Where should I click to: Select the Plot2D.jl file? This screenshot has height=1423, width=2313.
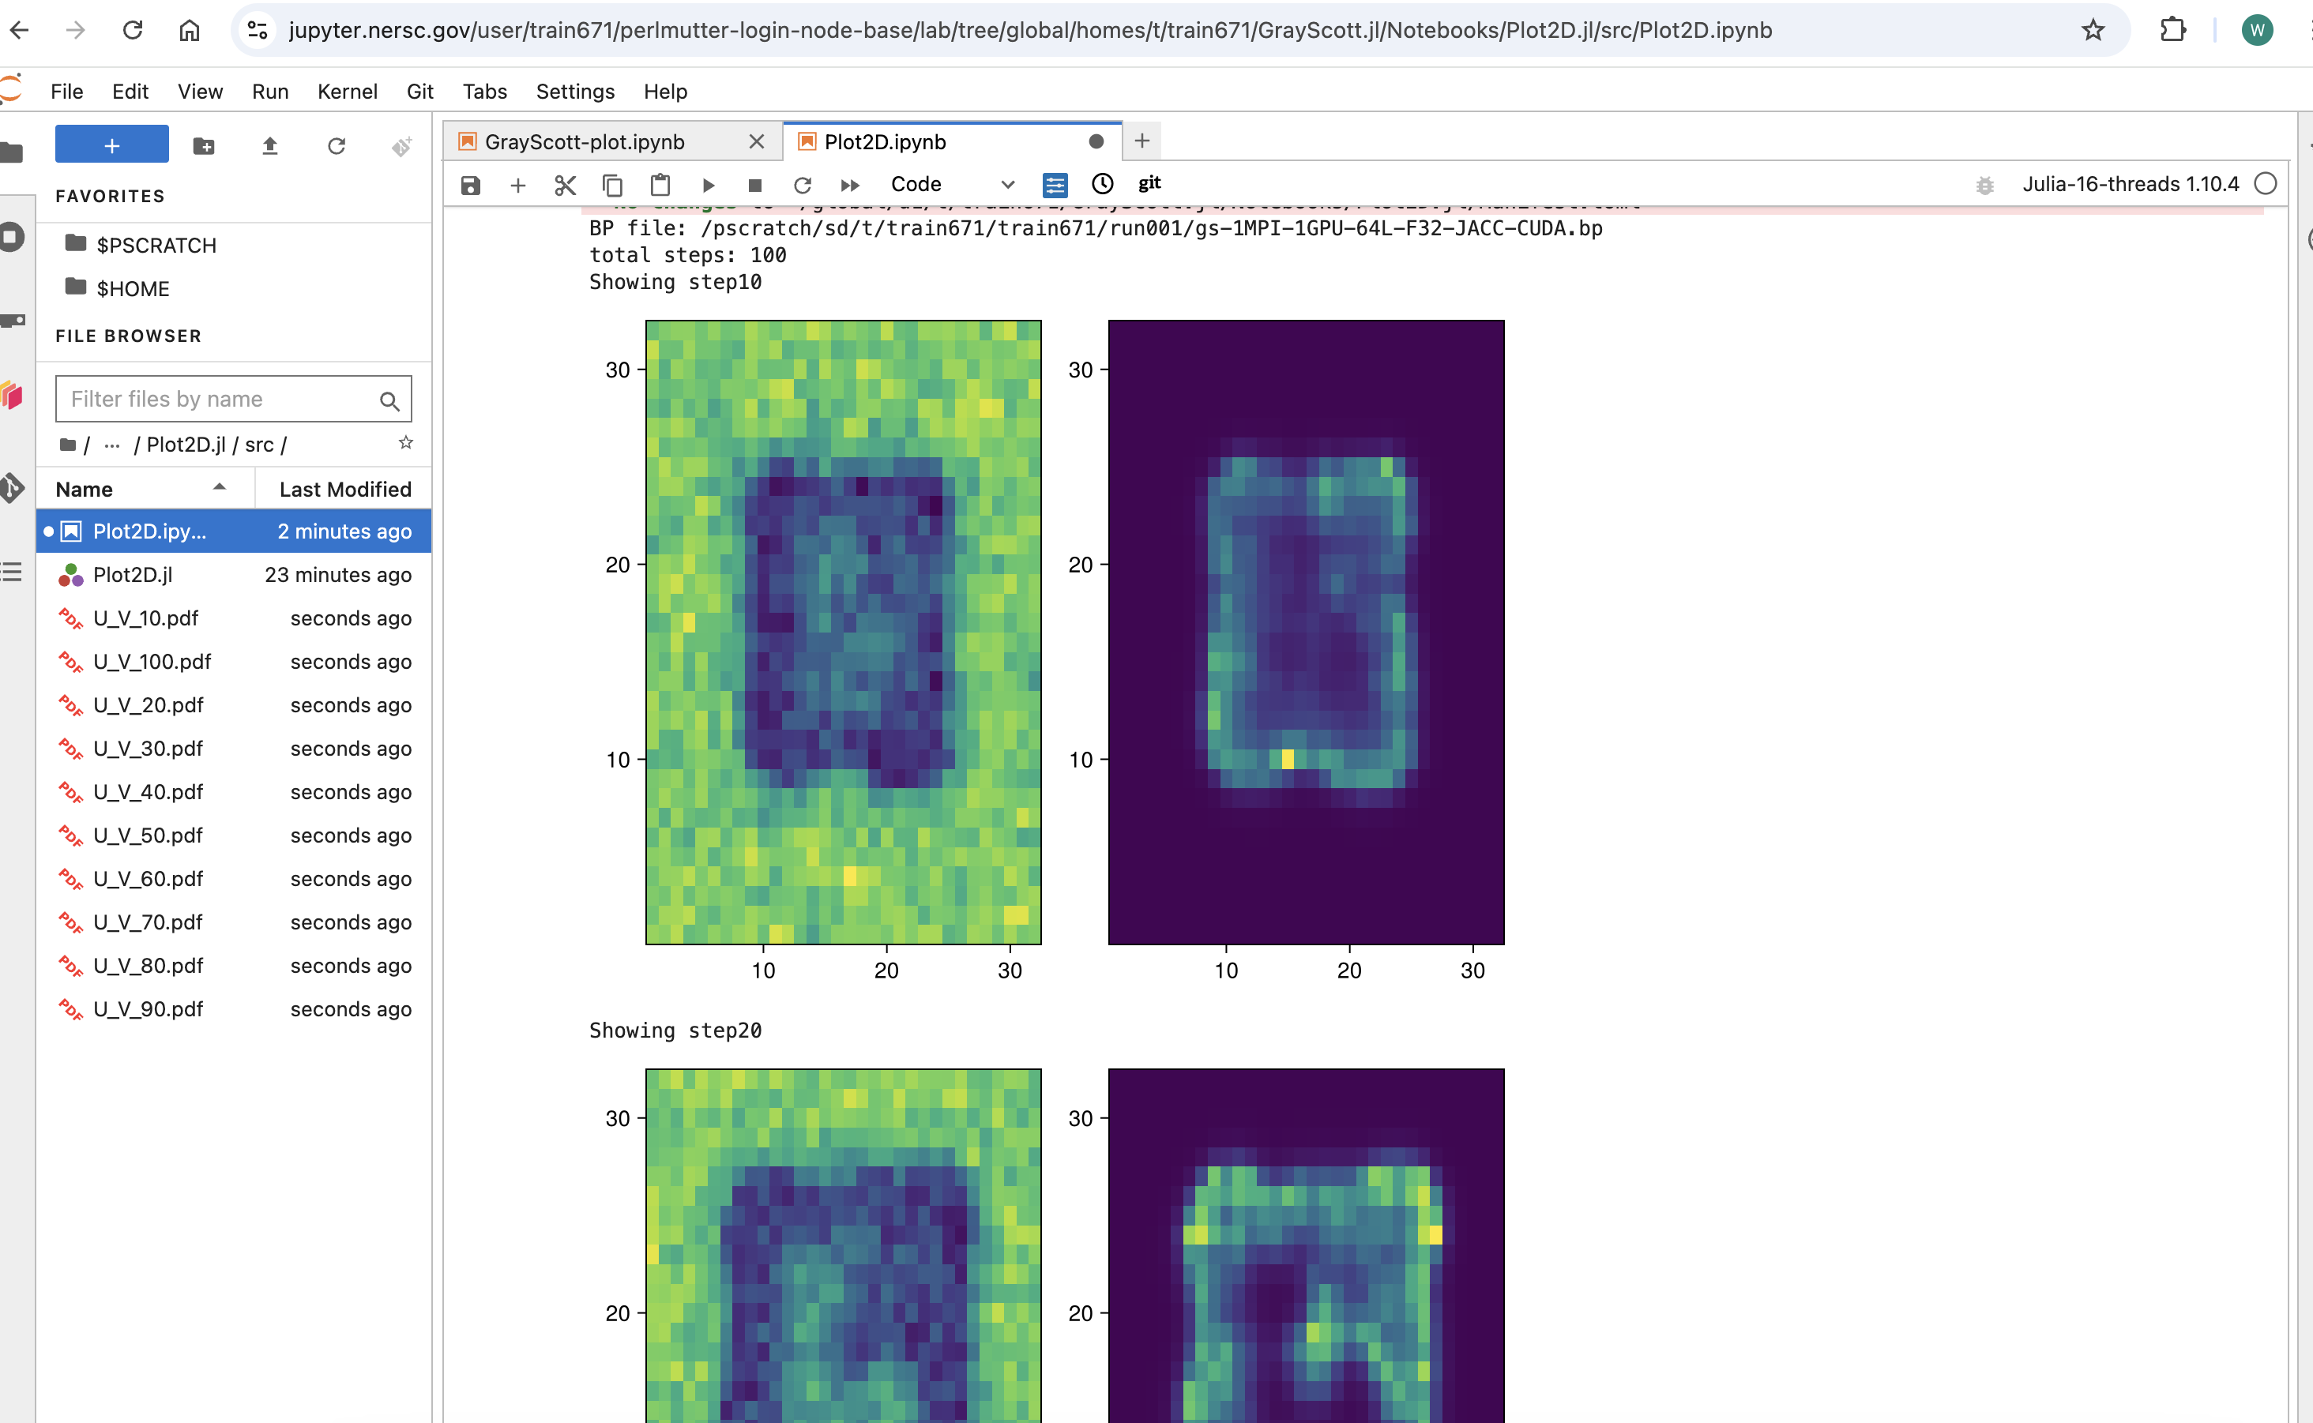[234, 574]
